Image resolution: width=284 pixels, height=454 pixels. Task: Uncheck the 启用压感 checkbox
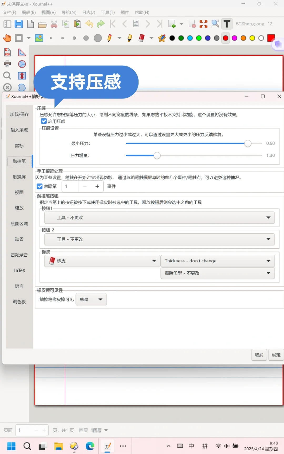(44, 121)
